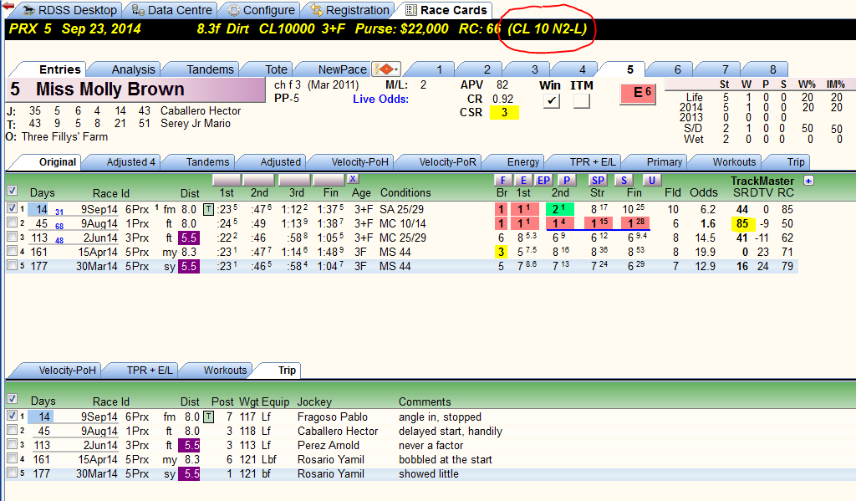Check the 9Aug14 race row in Original grid

point(12,222)
